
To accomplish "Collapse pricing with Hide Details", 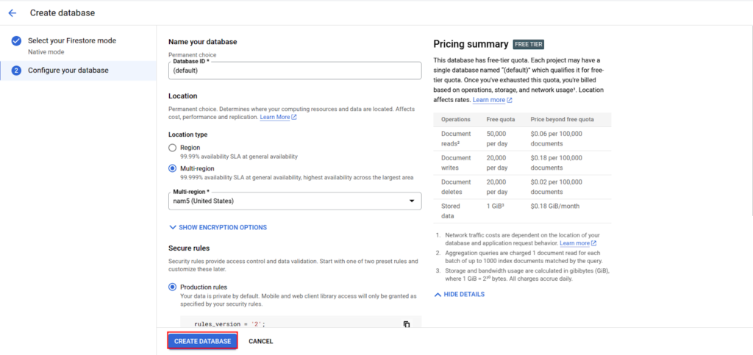I will 459,295.
